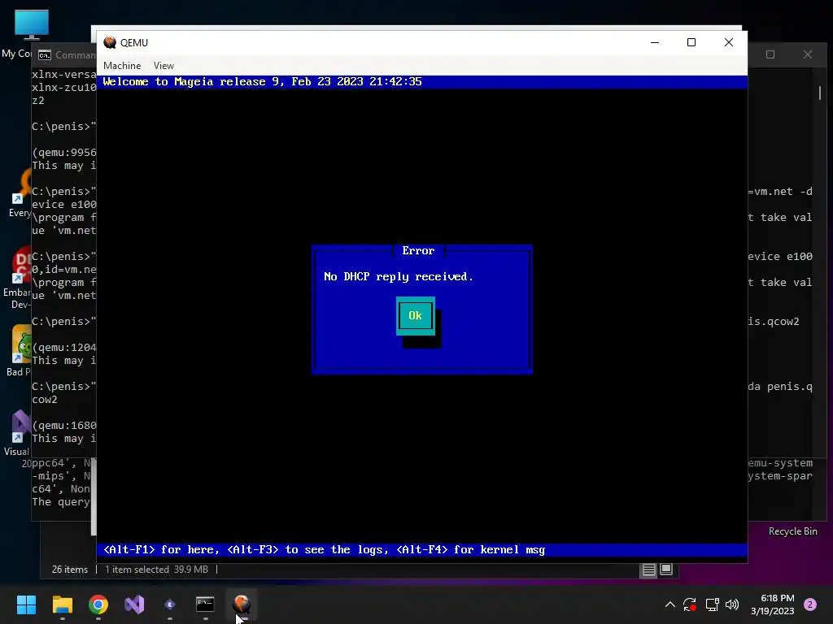Click the 'Welcome to Mageia release 9' header

(x=262, y=82)
